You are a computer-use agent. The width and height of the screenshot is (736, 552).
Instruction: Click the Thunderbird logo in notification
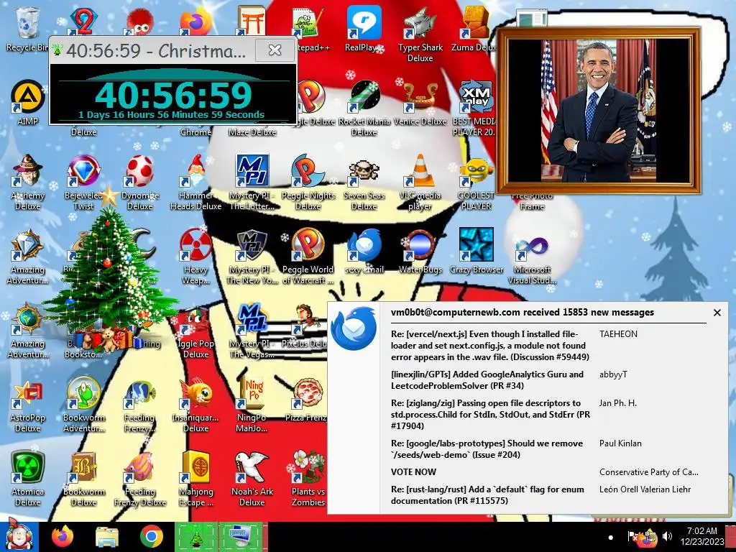coord(354,328)
